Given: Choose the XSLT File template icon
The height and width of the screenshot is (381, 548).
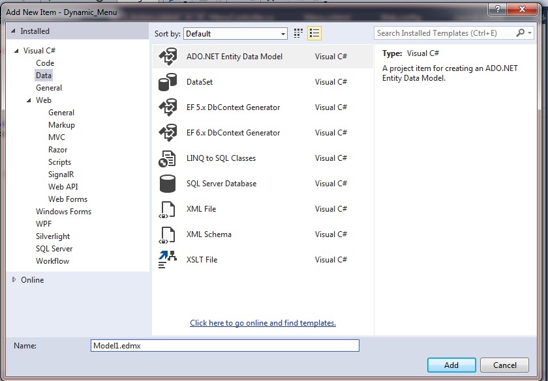Looking at the screenshot, I should [168, 259].
